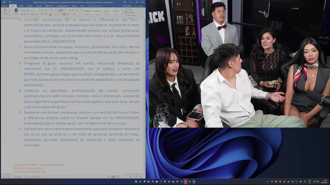Change the Español (Ecuador) language indicator
Image resolution: width=330 pixels, height=185 pixels.
[35, 177]
